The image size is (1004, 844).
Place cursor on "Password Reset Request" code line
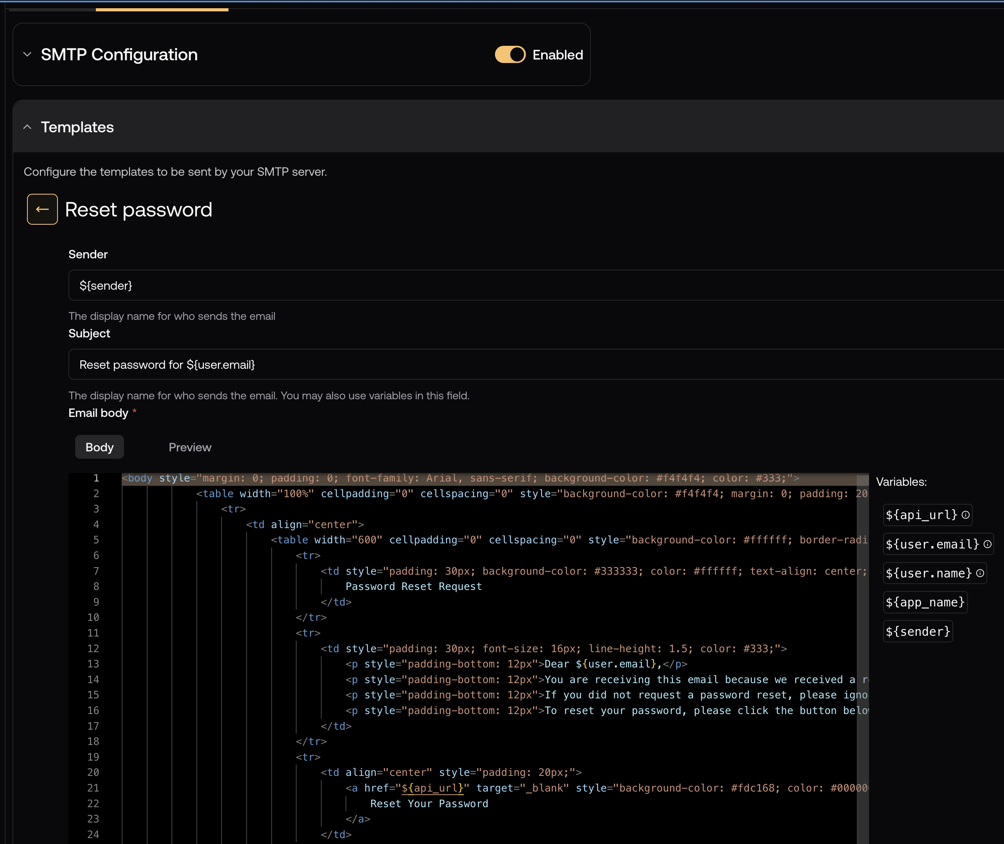tap(413, 586)
